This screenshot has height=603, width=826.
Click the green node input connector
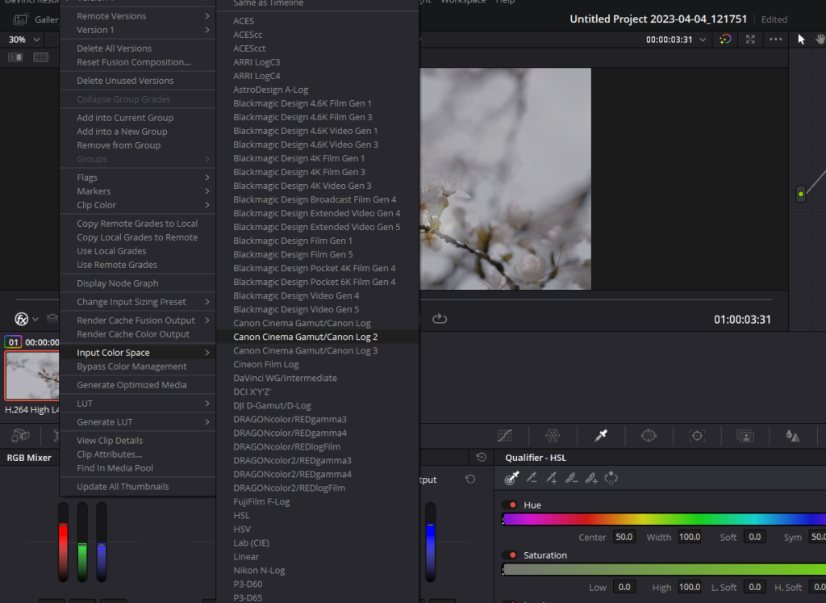pos(801,194)
